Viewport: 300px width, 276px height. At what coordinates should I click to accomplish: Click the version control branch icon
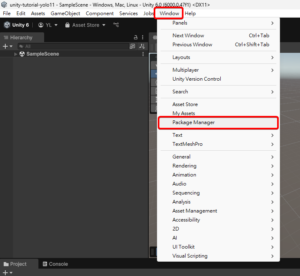[116, 25]
